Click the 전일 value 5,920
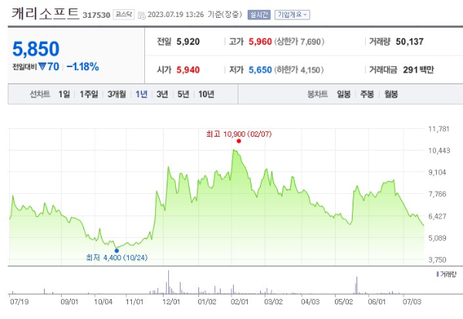 pos(188,42)
